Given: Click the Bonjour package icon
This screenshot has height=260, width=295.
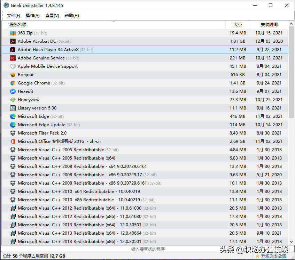Looking at the screenshot, I should [13, 75].
